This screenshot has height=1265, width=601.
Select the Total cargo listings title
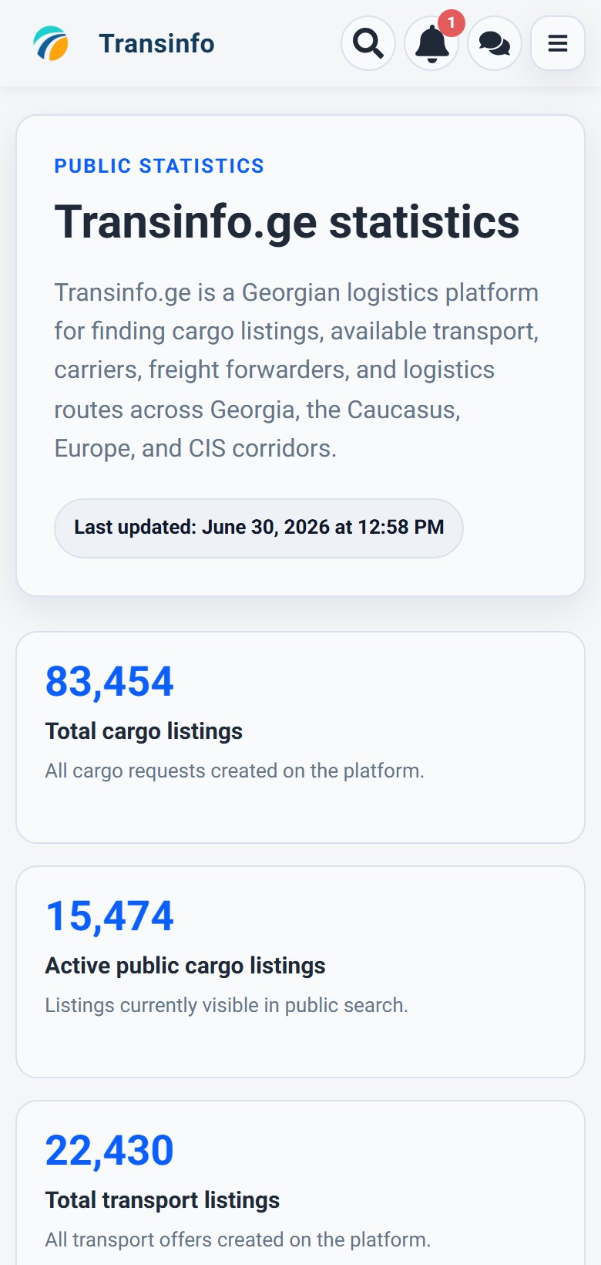(x=144, y=731)
